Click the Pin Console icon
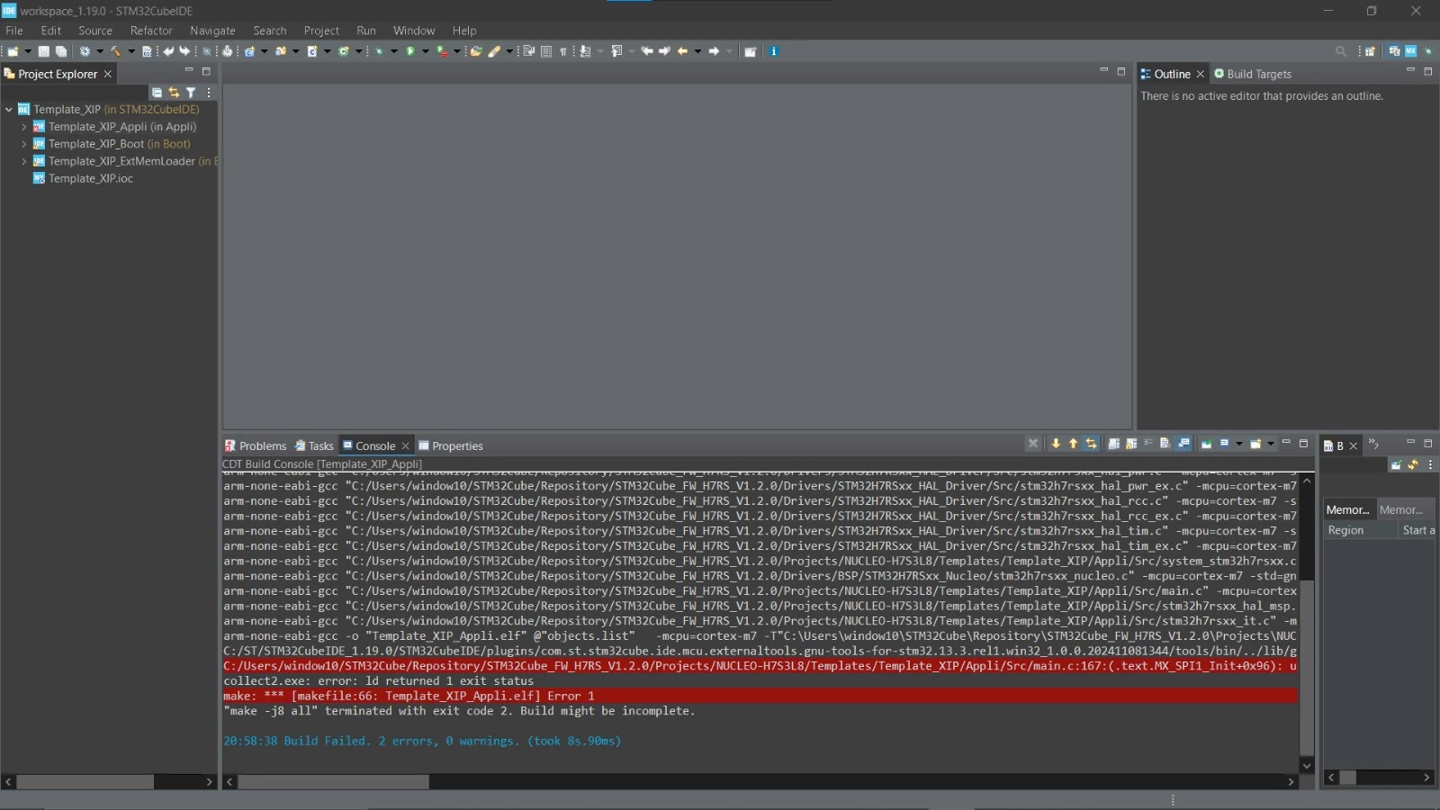This screenshot has height=810, width=1440. point(1206,444)
